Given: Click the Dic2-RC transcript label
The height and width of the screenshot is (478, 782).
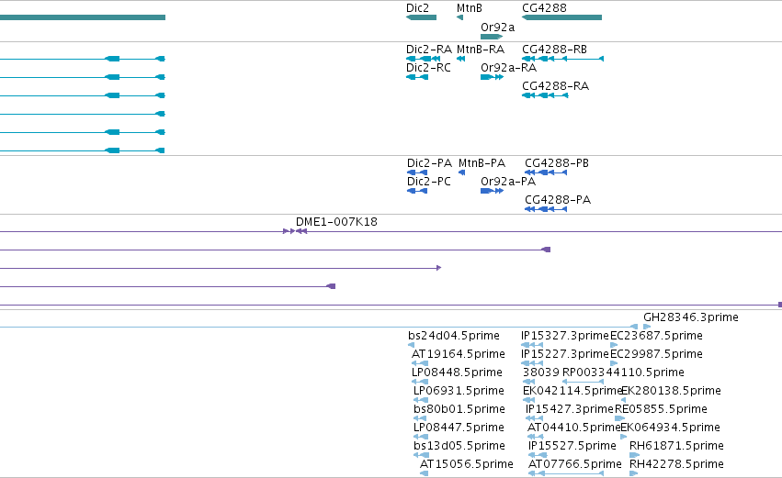Looking at the screenshot, I should tap(428, 68).
